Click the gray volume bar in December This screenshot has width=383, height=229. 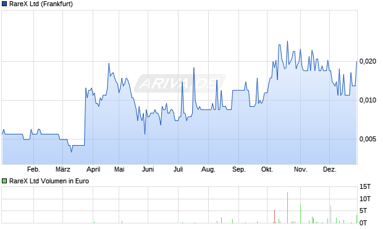click(x=330, y=214)
